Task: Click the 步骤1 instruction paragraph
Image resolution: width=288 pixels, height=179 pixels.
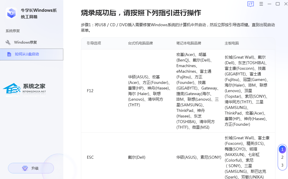Action: [178, 28]
